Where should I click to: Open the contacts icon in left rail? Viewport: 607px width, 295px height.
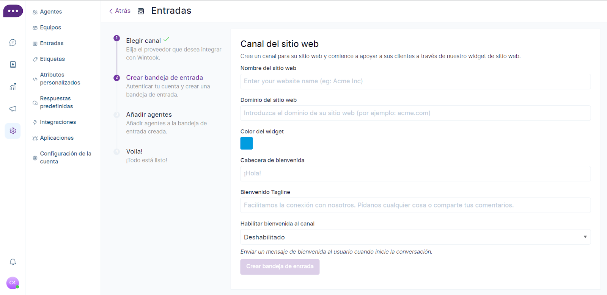pyautogui.click(x=13, y=64)
